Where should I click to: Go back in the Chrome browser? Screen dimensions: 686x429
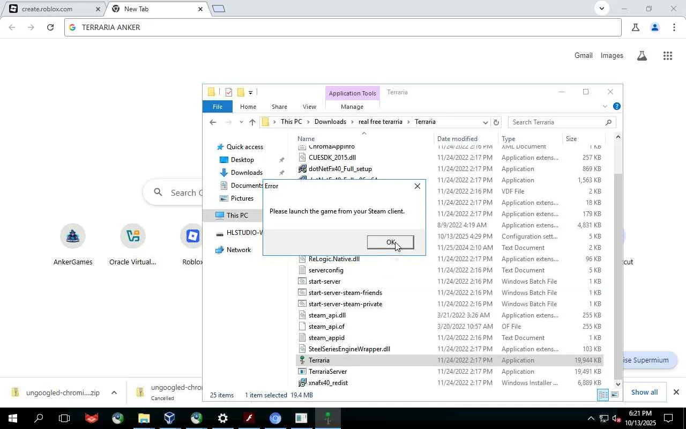click(x=12, y=27)
